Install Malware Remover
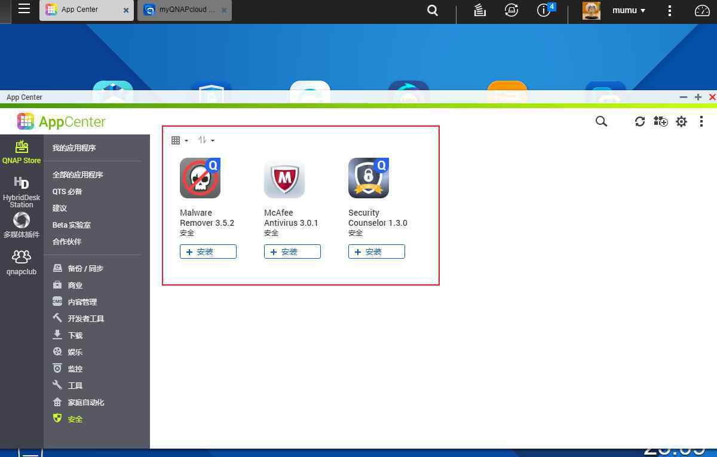Screen dimensions: 717x457 point(208,251)
